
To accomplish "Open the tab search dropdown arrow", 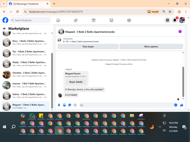I will 4,4.
